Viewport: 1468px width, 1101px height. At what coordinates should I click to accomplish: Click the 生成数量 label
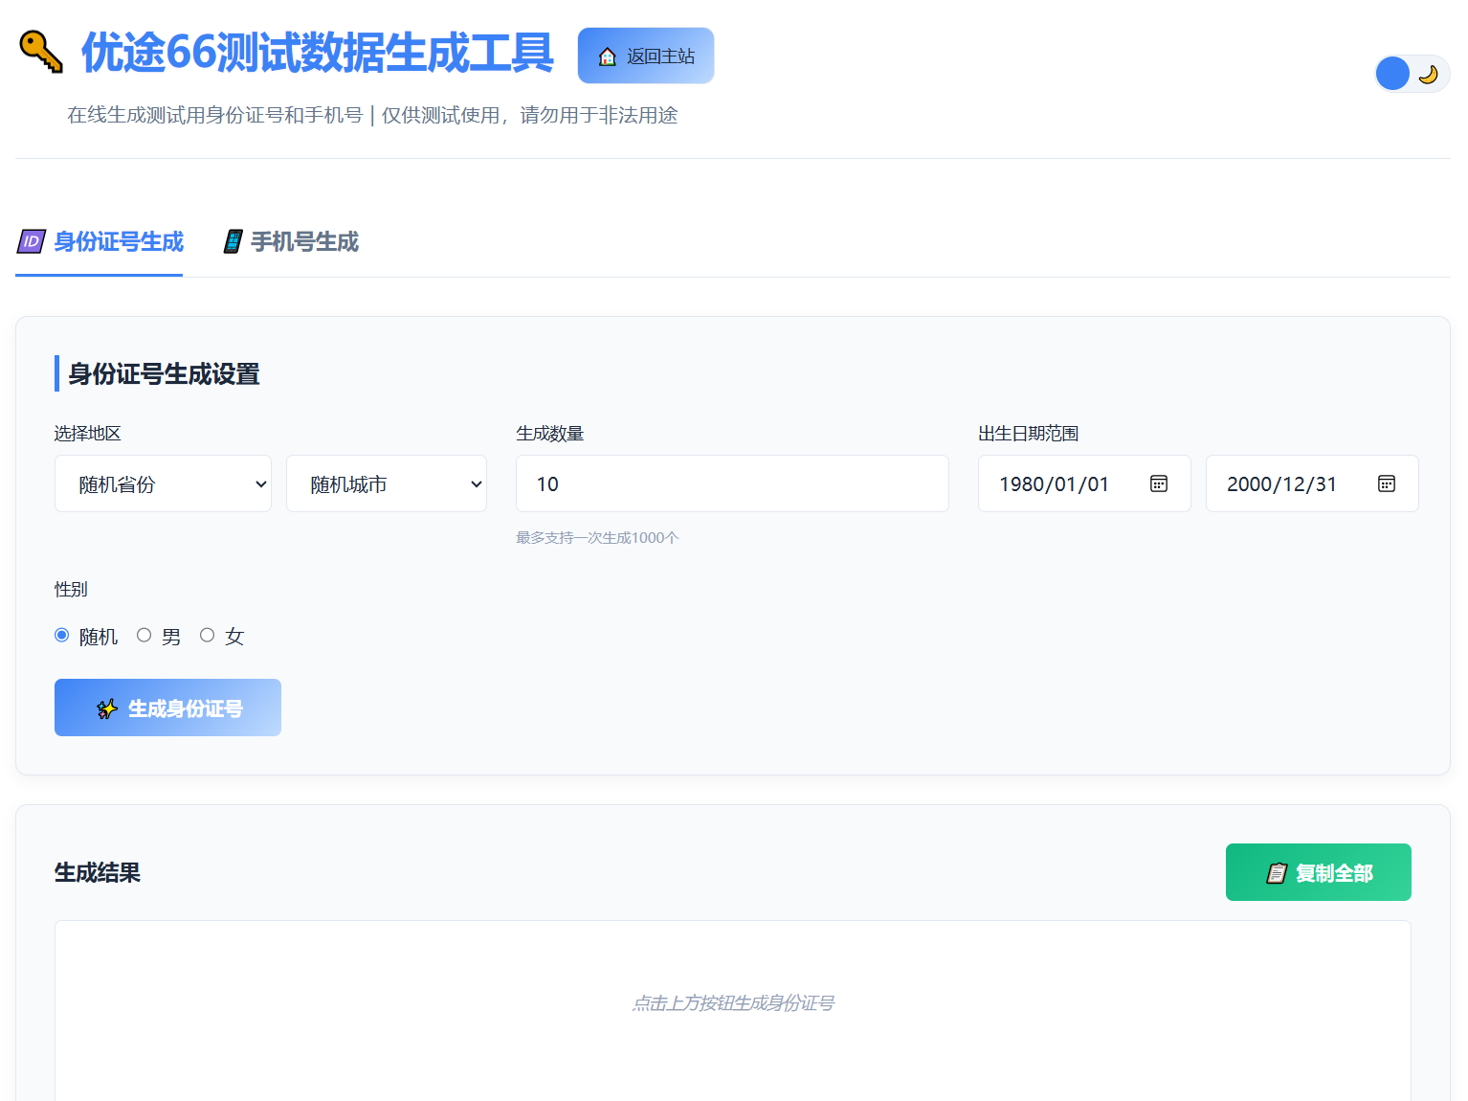[x=549, y=434]
